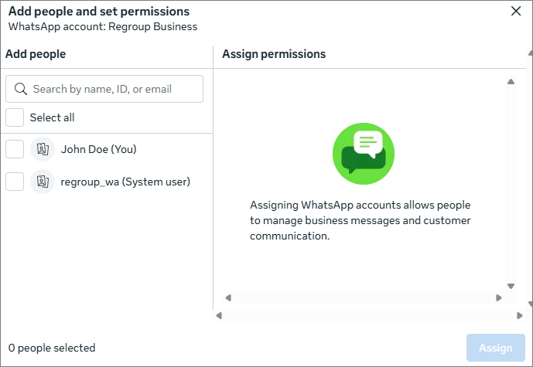Click the permissions panel vertical scrollbar track
Screen dimensions: 533x367
511,184
